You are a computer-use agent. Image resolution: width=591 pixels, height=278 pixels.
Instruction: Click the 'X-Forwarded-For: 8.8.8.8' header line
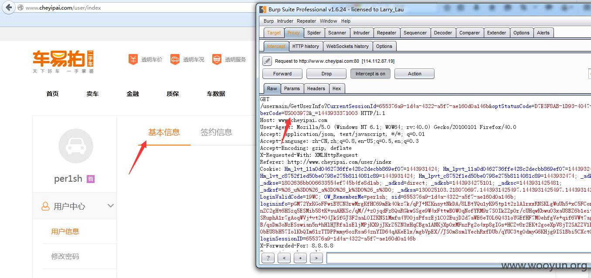point(296,246)
